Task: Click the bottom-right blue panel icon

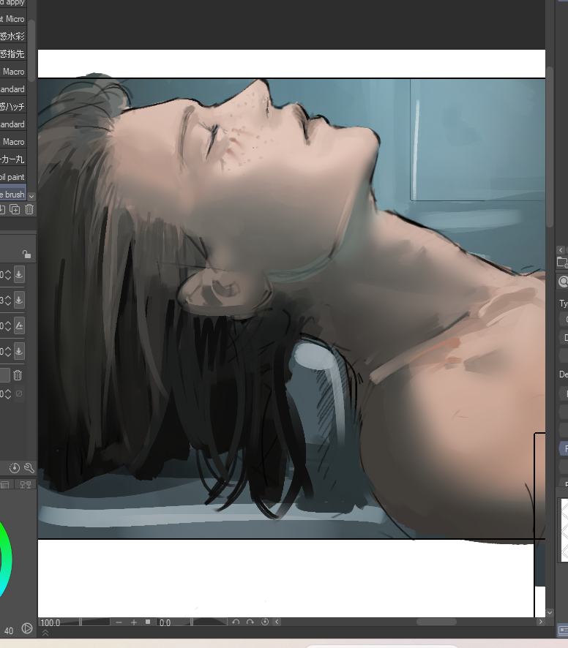Action: pos(563,630)
